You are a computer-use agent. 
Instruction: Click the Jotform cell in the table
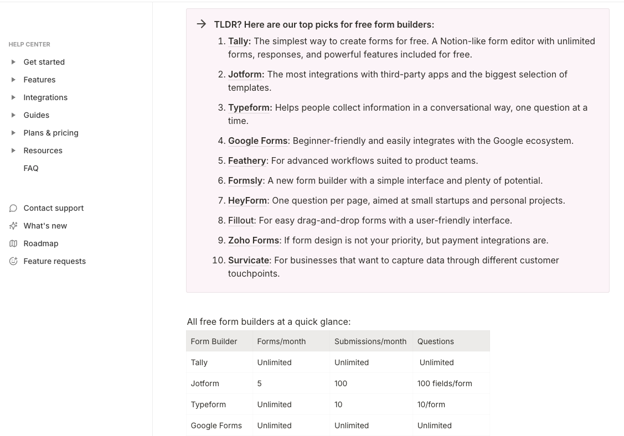pyautogui.click(x=219, y=383)
